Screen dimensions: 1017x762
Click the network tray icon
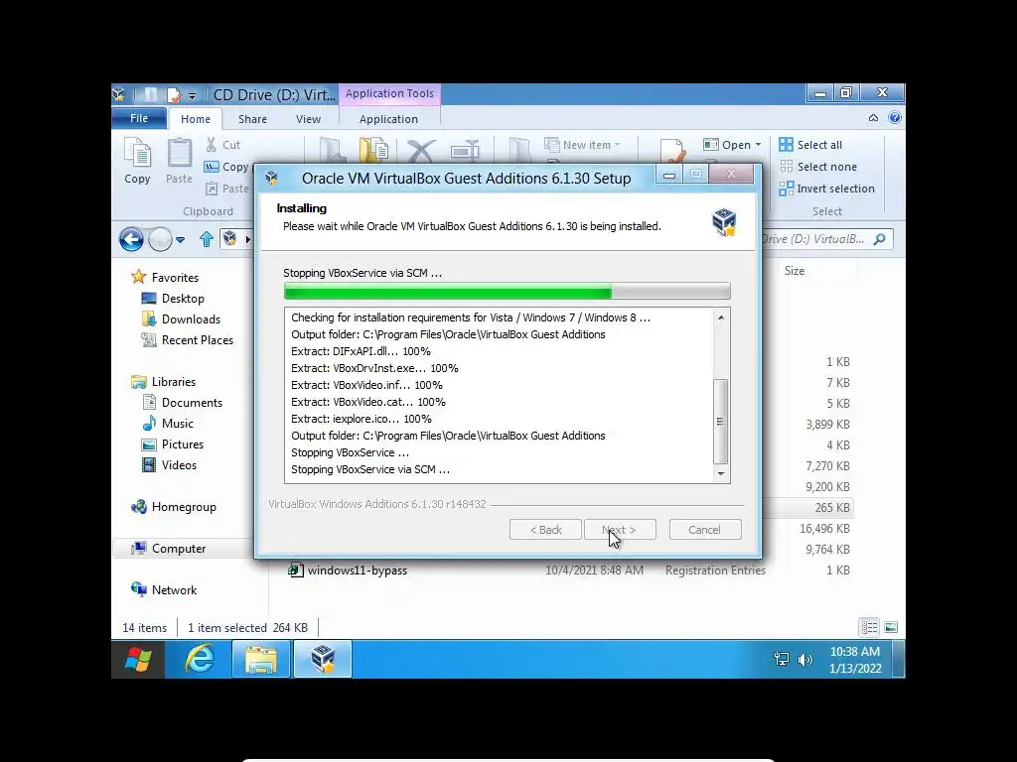coord(782,660)
